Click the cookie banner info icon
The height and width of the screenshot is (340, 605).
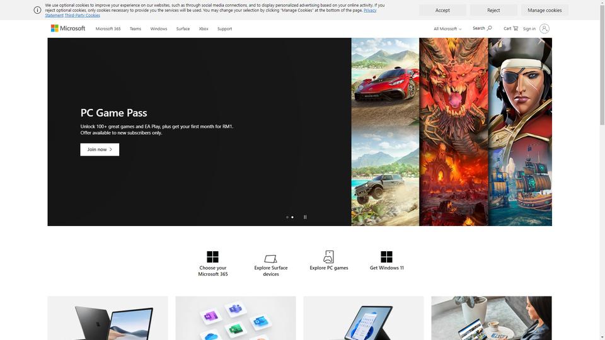coord(37,11)
